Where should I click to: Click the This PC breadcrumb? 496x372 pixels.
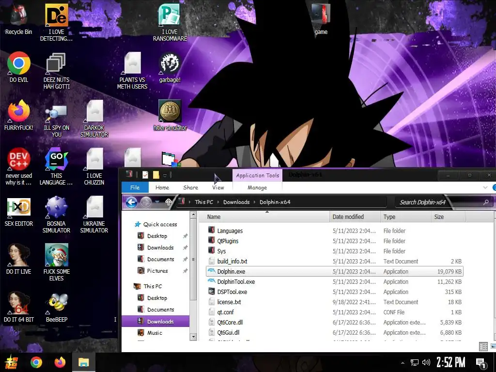[x=204, y=202]
